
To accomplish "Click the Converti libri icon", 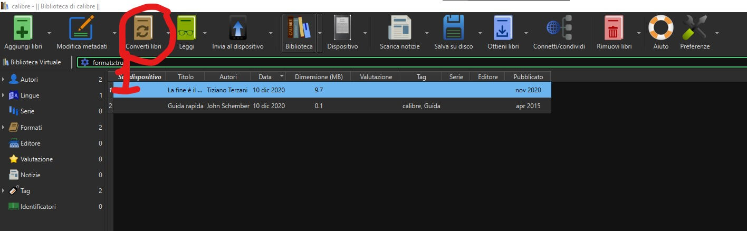I will tap(143, 27).
